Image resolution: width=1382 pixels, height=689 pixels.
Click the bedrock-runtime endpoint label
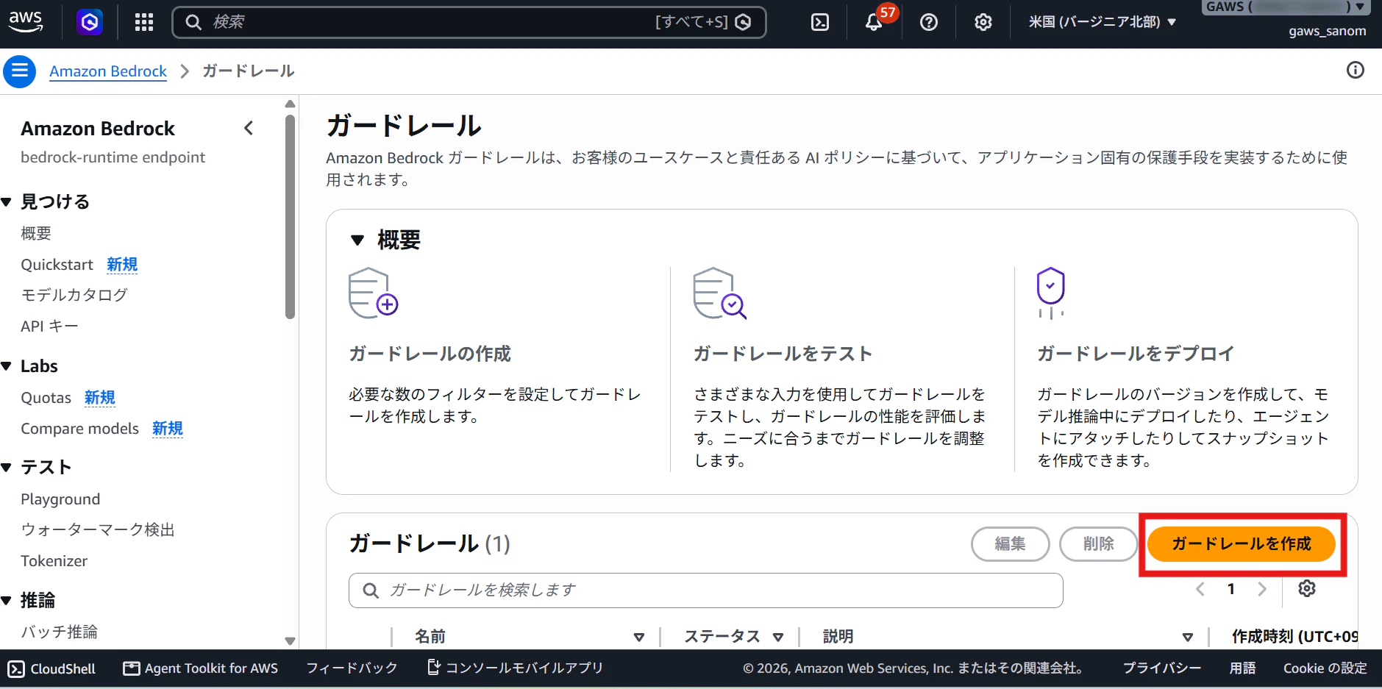click(113, 157)
